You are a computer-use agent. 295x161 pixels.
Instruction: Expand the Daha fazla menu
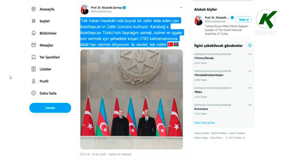tap(44, 93)
